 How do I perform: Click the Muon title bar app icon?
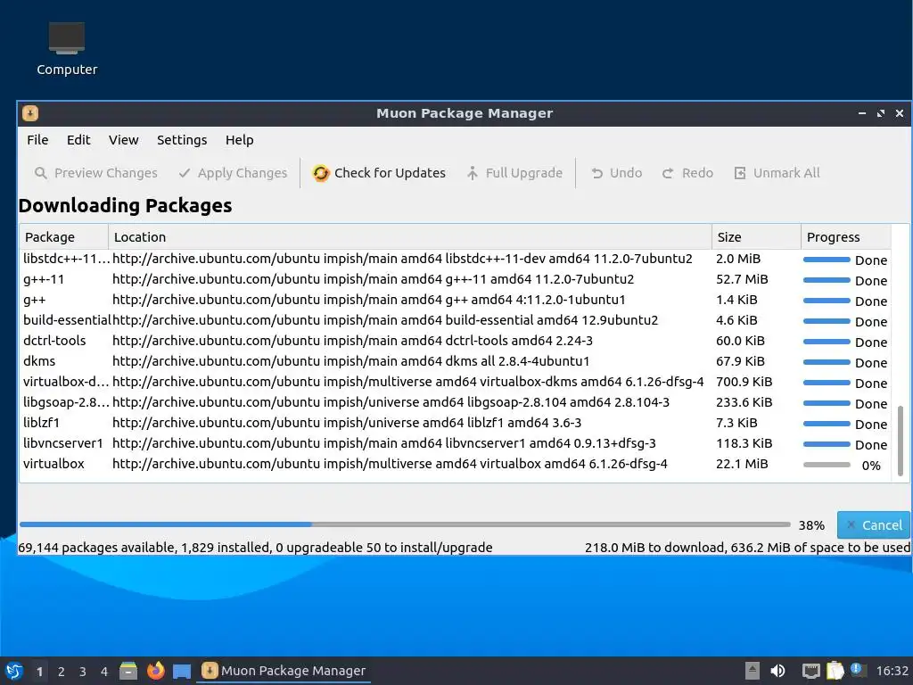tap(30, 113)
